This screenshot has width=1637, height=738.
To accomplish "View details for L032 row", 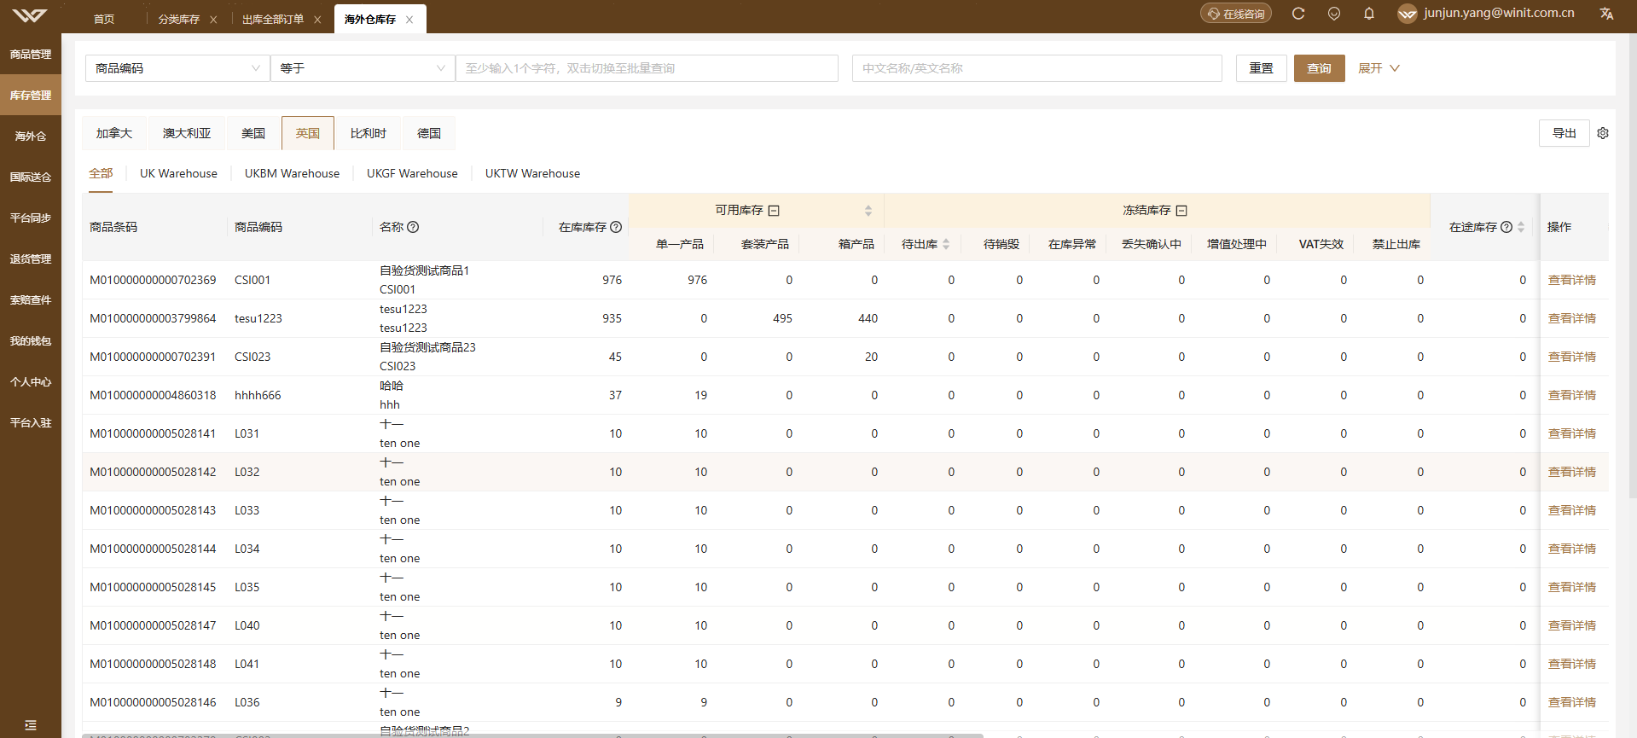I will (1571, 472).
